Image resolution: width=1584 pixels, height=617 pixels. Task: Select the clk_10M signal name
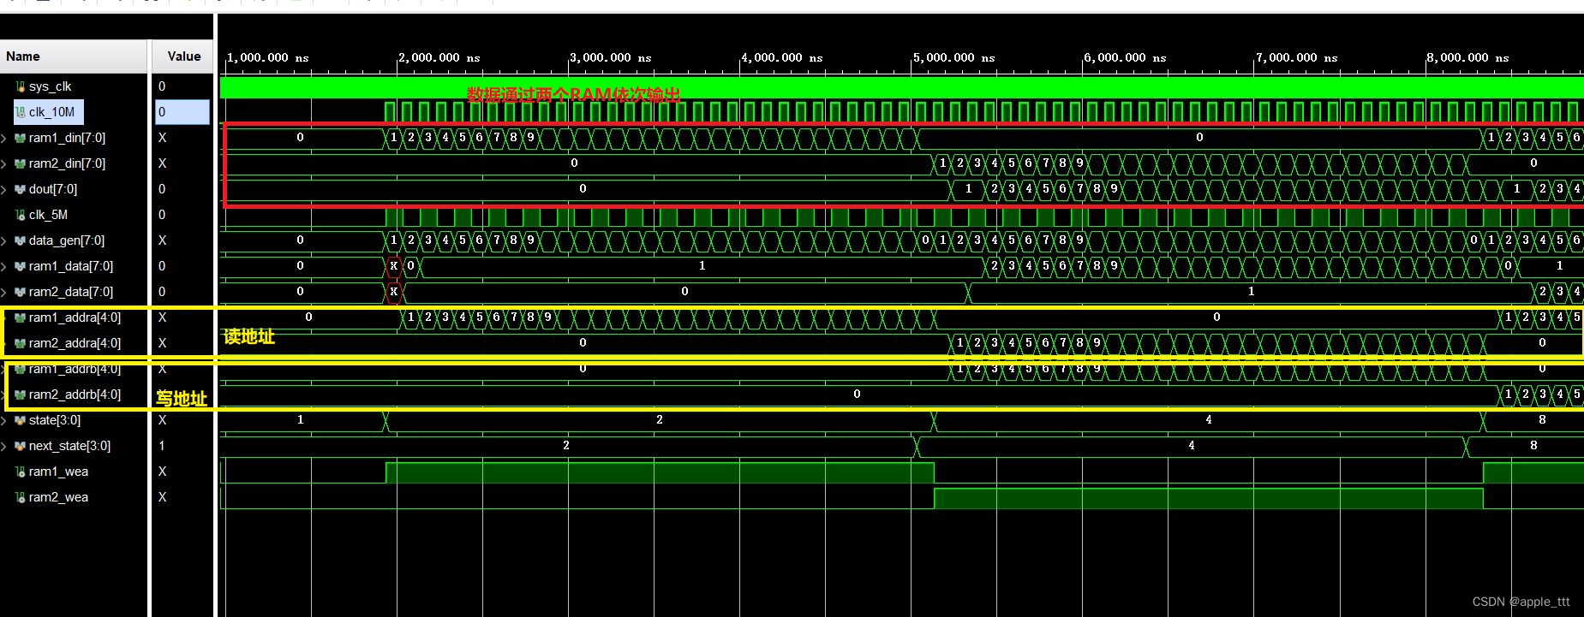coord(51,112)
